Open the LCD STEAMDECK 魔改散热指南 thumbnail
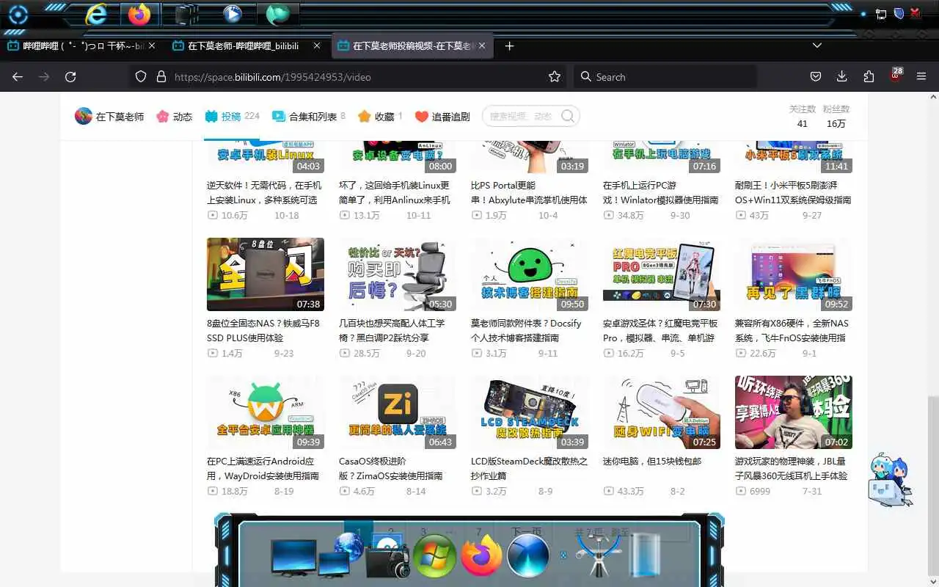Image resolution: width=939 pixels, height=587 pixels. coord(530,412)
